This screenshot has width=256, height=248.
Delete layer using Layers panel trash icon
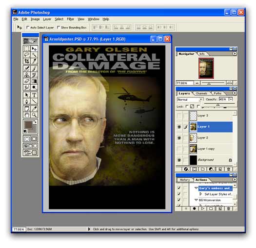click(x=229, y=169)
